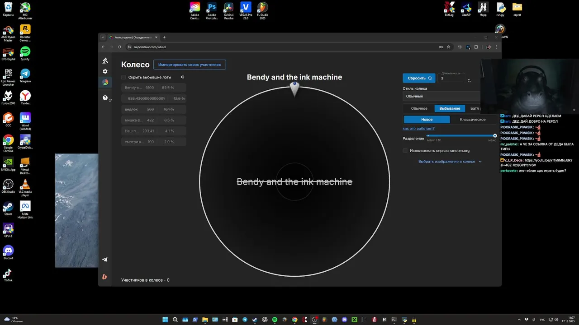Open the Discord desktop shortcut
Viewport: 579px width, 325px height.
(x=8, y=252)
